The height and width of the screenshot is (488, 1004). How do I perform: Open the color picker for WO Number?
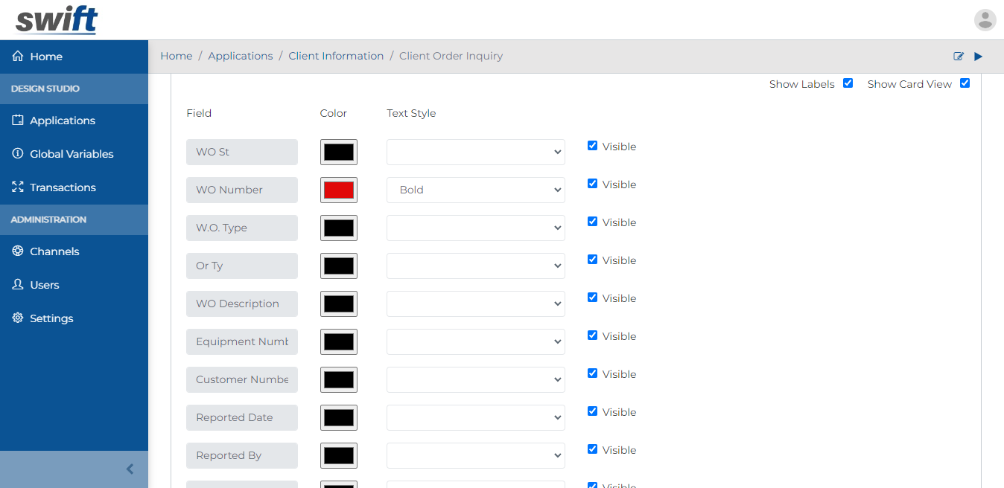coord(338,190)
